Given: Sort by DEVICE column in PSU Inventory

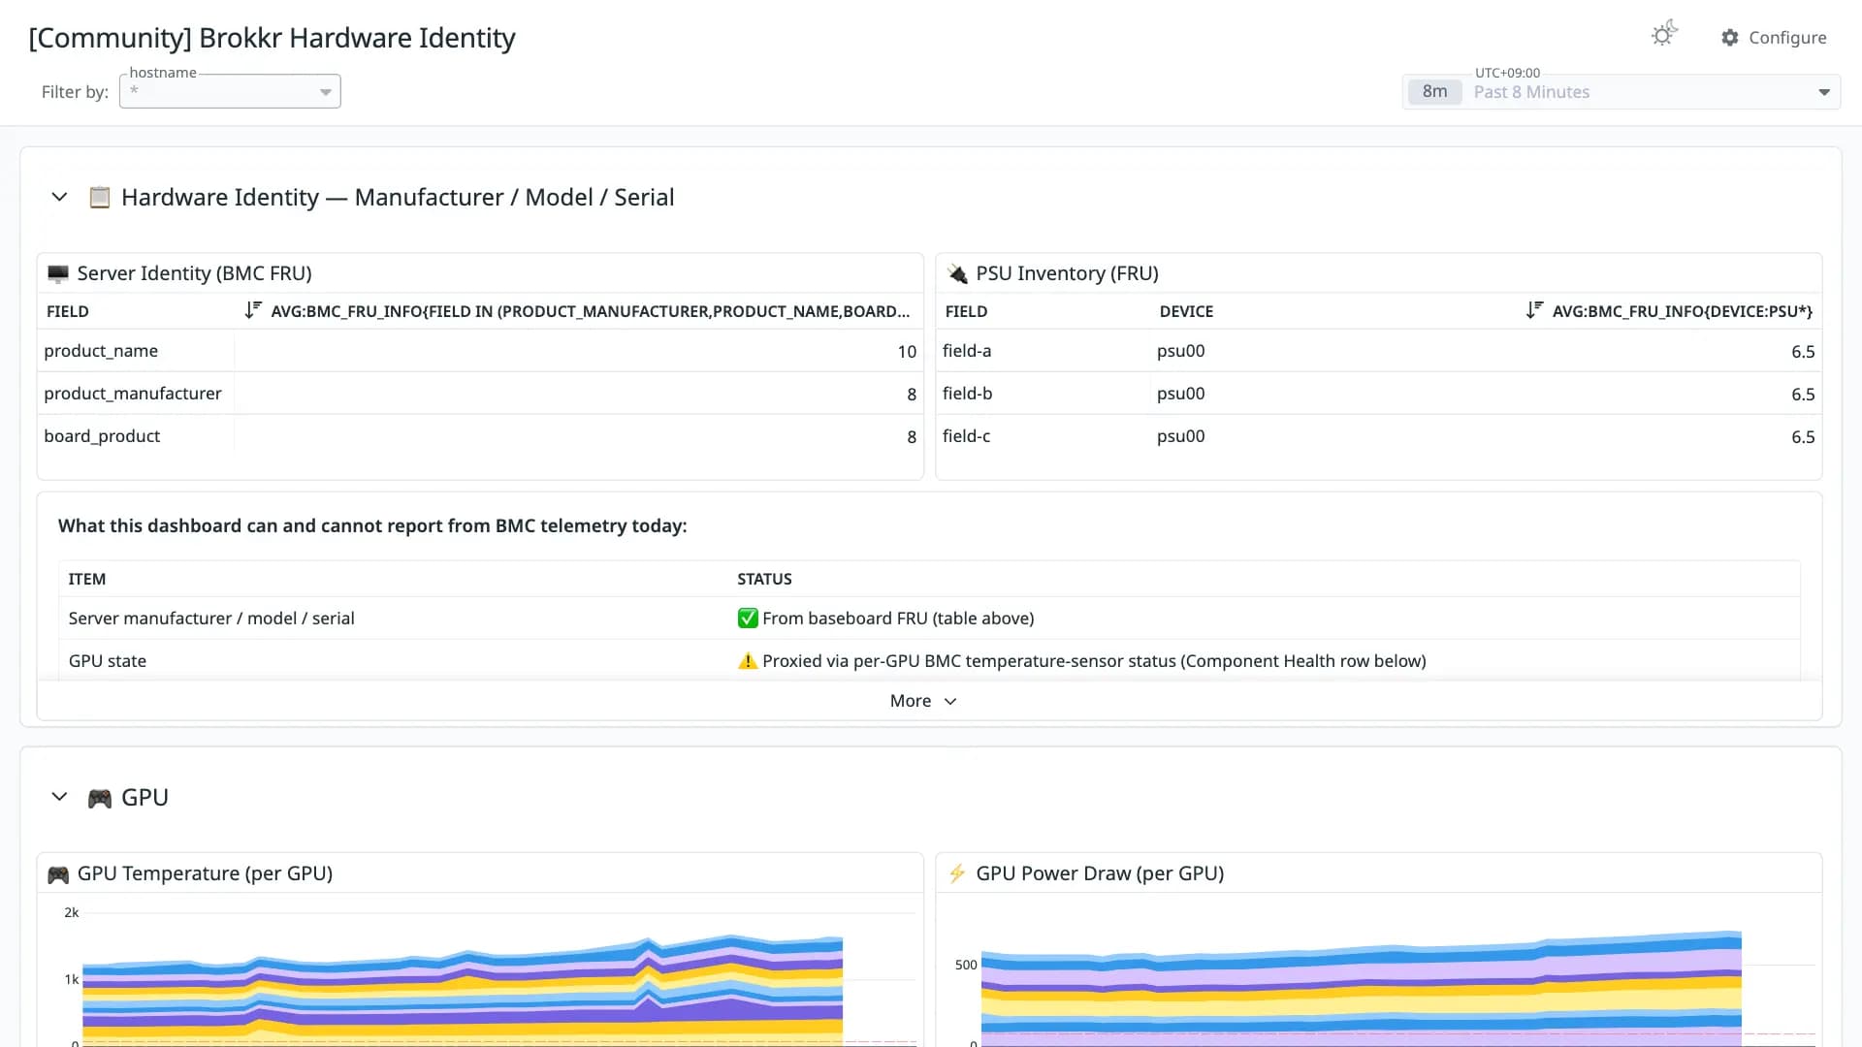Looking at the screenshot, I should point(1186,311).
